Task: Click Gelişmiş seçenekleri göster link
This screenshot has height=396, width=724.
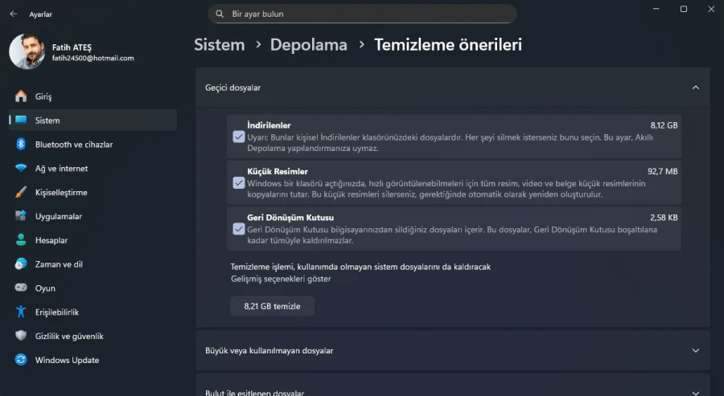Action: tap(281, 279)
